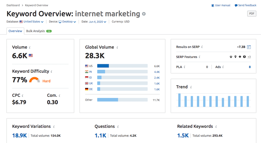This screenshot has width=261, height=143.
Task: Open the United States database dropdown
Action: coord(32,22)
